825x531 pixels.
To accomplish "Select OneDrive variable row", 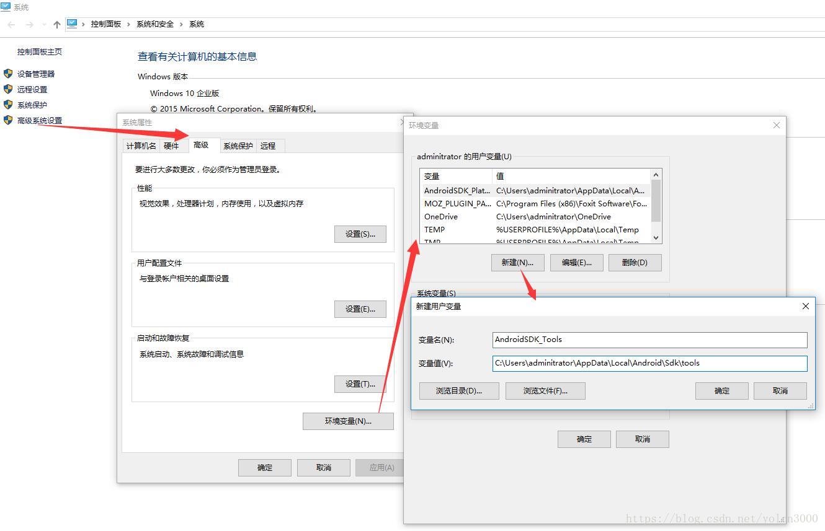I will click(535, 216).
